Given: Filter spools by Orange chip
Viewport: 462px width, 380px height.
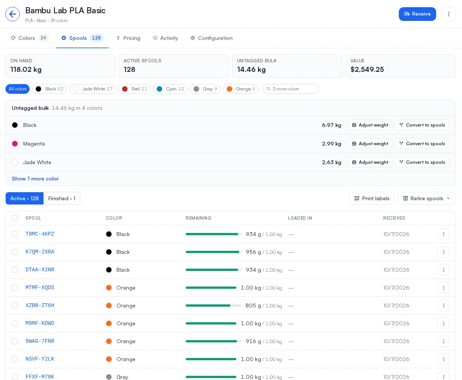Looking at the screenshot, I should coord(241,89).
